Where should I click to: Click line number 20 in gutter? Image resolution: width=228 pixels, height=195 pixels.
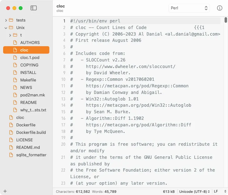[x=63, y=144]
